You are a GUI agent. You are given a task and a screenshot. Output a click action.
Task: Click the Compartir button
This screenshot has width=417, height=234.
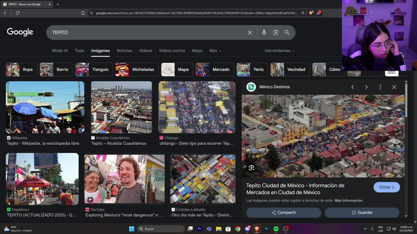[284, 213]
